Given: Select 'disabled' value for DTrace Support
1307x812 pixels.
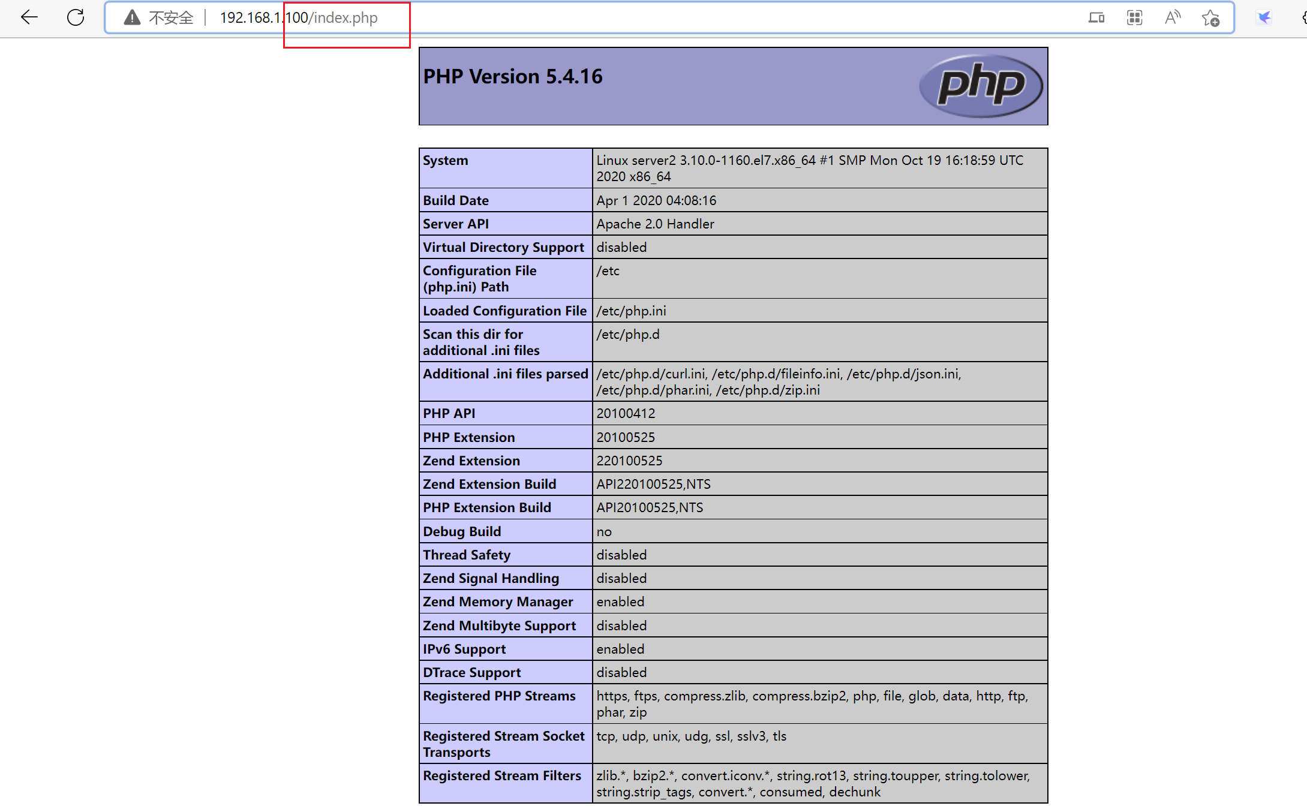Looking at the screenshot, I should point(621,672).
